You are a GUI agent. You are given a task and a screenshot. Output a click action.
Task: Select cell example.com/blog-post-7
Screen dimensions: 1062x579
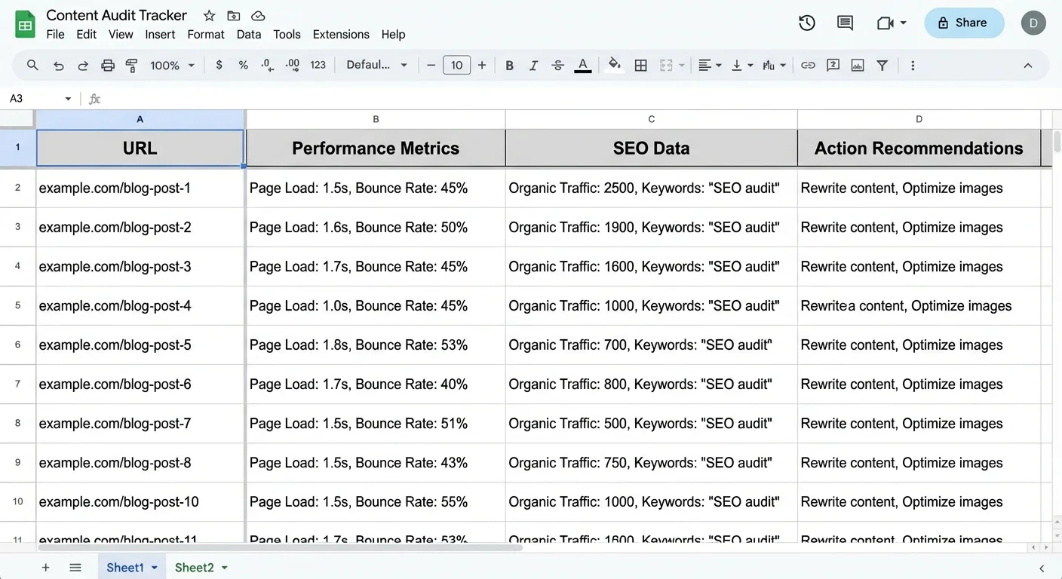[140, 424]
